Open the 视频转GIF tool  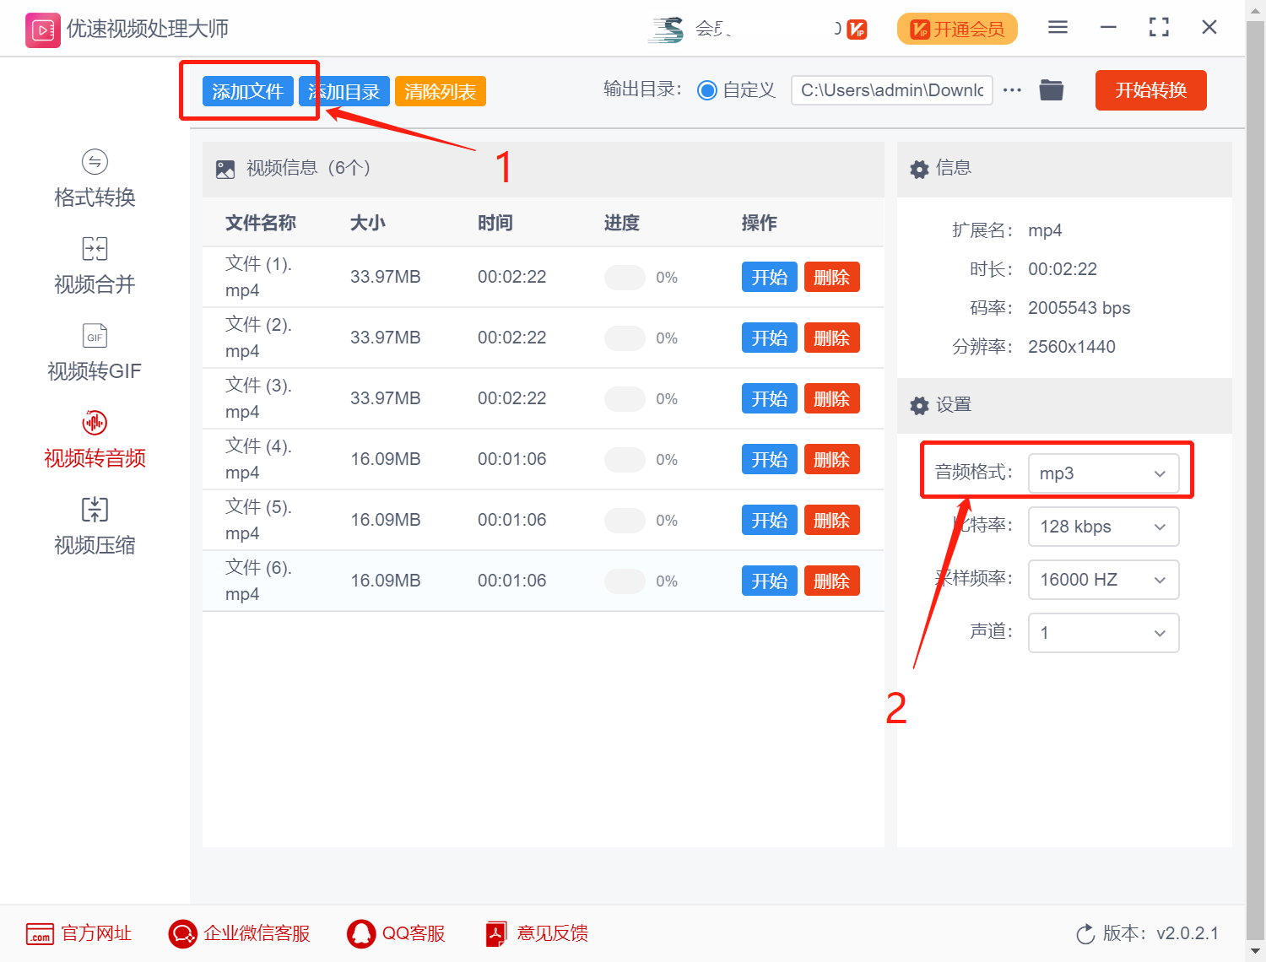point(95,353)
